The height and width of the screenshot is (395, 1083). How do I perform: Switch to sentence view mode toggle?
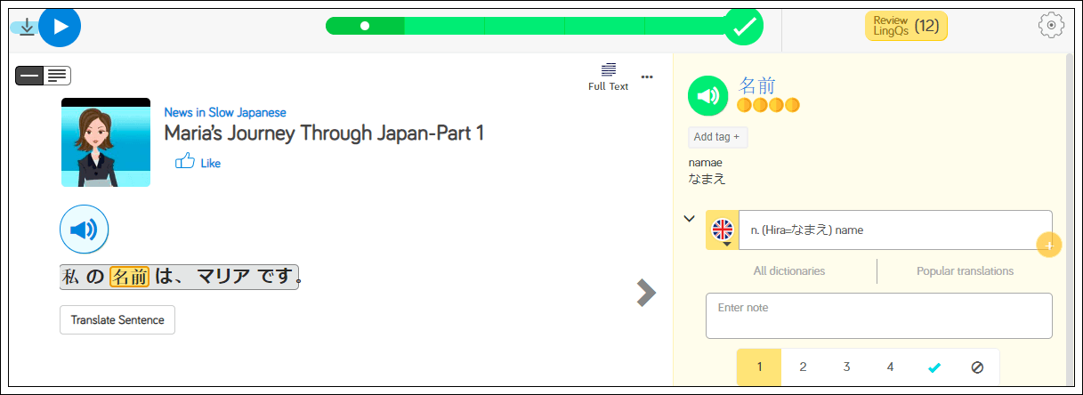coord(29,76)
